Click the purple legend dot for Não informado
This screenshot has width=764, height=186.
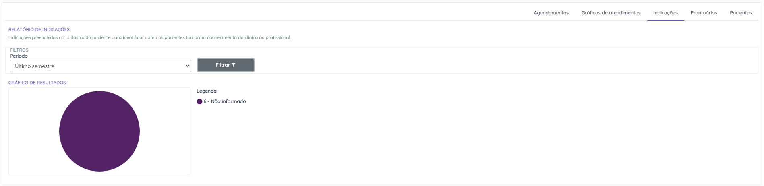199,101
